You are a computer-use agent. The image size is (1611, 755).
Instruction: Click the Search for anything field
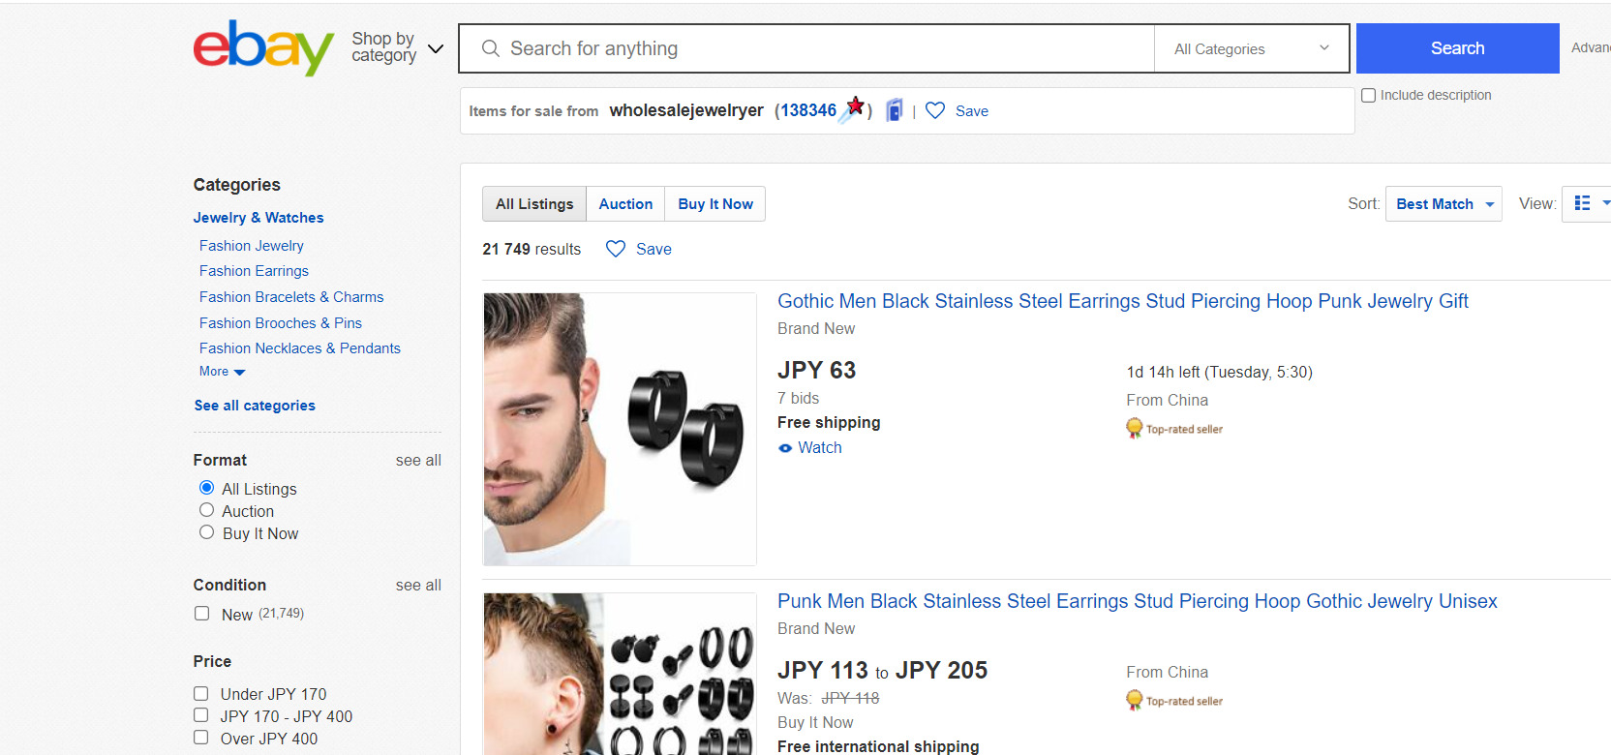[x=813, y=48]
